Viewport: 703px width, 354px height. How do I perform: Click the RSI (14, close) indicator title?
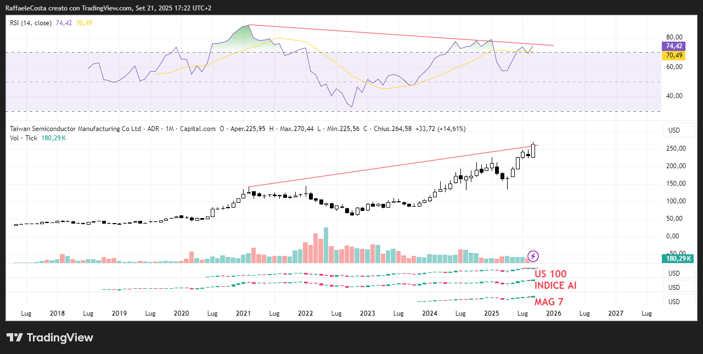click(x=31, y=23)
